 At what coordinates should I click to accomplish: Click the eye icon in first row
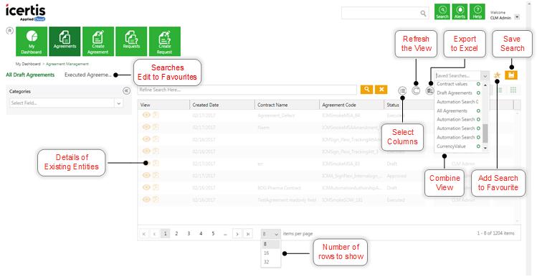point(146,116)
